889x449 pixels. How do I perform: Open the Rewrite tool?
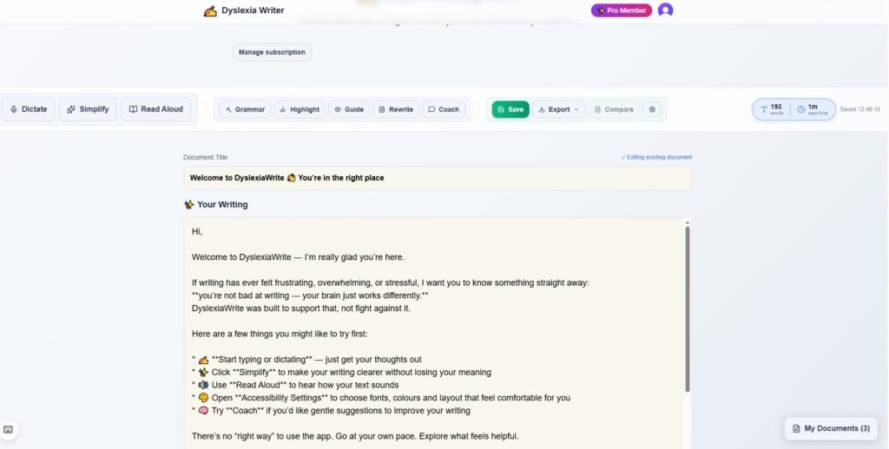(x=395, y=109)
